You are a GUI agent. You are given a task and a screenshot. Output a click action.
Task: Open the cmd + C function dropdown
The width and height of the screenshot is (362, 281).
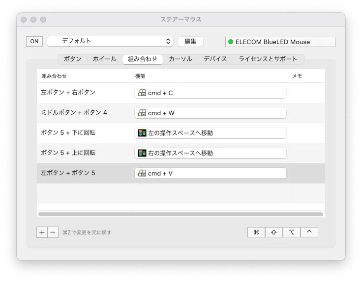point(211,93)
